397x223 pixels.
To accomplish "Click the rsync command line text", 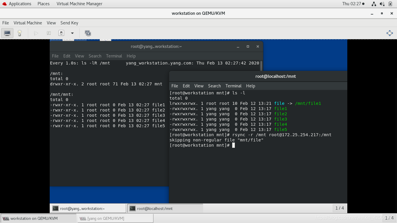I will pos(282,135).
